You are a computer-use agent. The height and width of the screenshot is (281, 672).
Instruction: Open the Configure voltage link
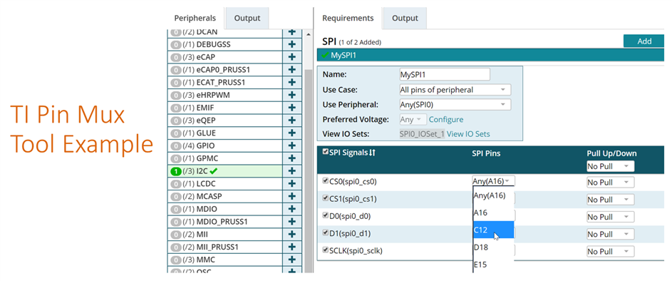click(446, 119)
